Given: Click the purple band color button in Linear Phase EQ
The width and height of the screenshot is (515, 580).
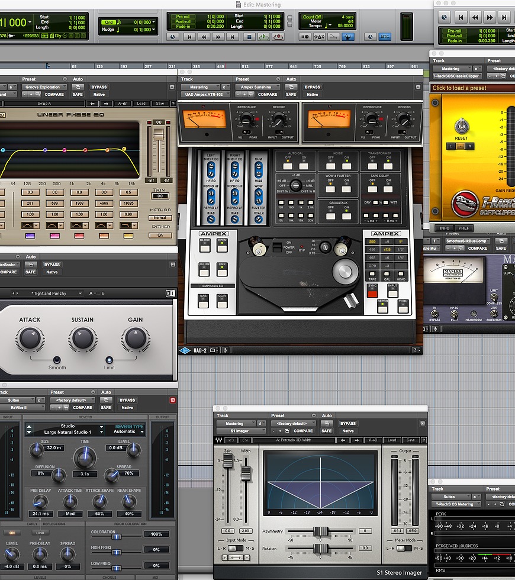Looking at the screenshot, I should pos(30,236).
